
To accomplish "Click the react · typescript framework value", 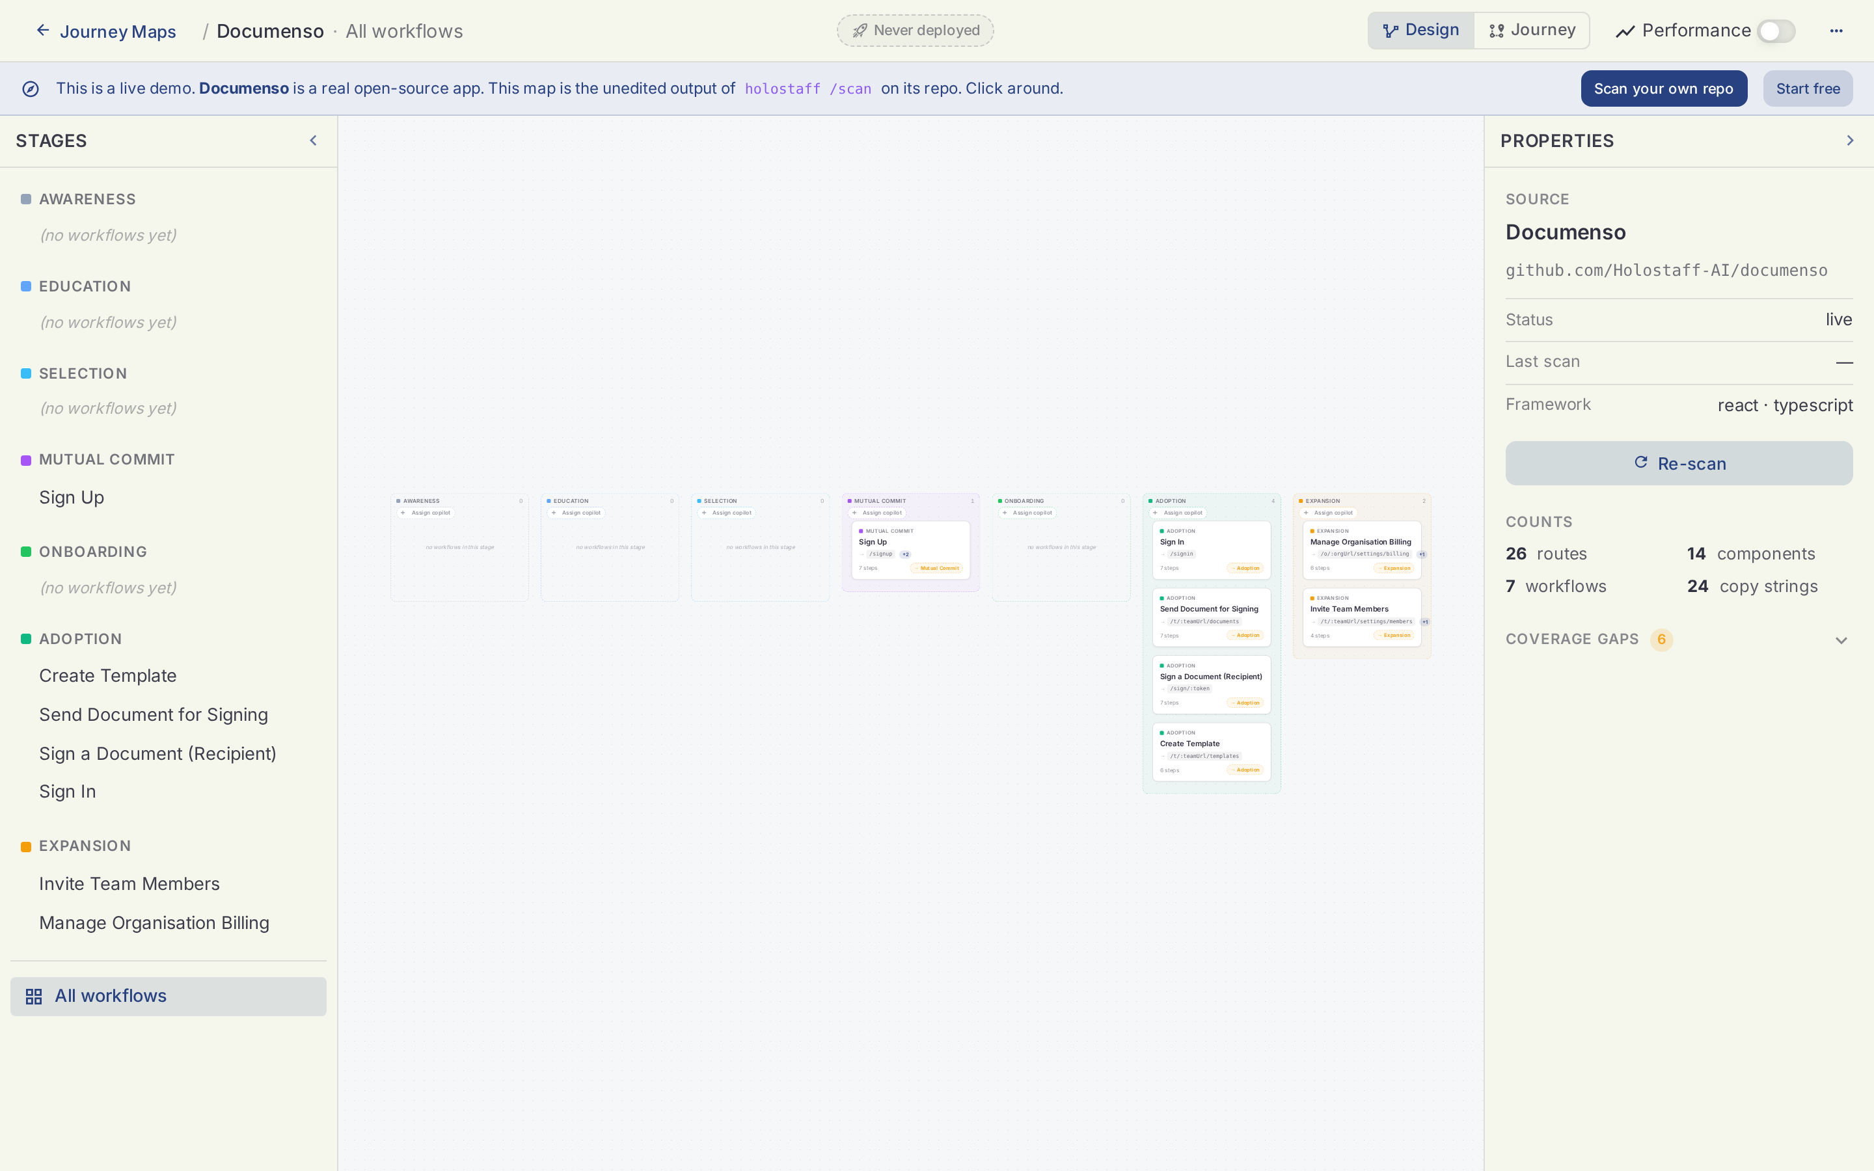I will [1785, 406].
